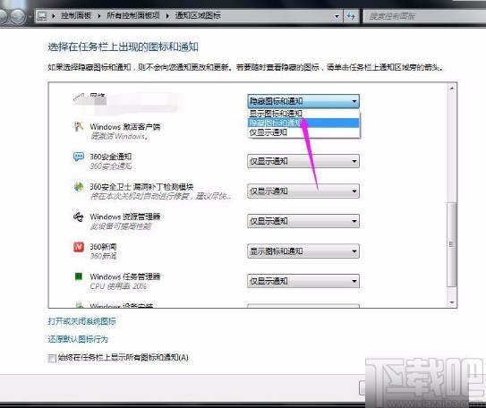Open the Windows 任务管理器 behavior dropdown
Screen dimensions: 486x408
coord(303,281)
